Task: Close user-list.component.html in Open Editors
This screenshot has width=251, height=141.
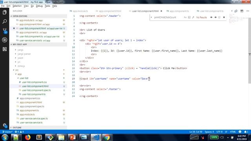Action: coord(14,28)
